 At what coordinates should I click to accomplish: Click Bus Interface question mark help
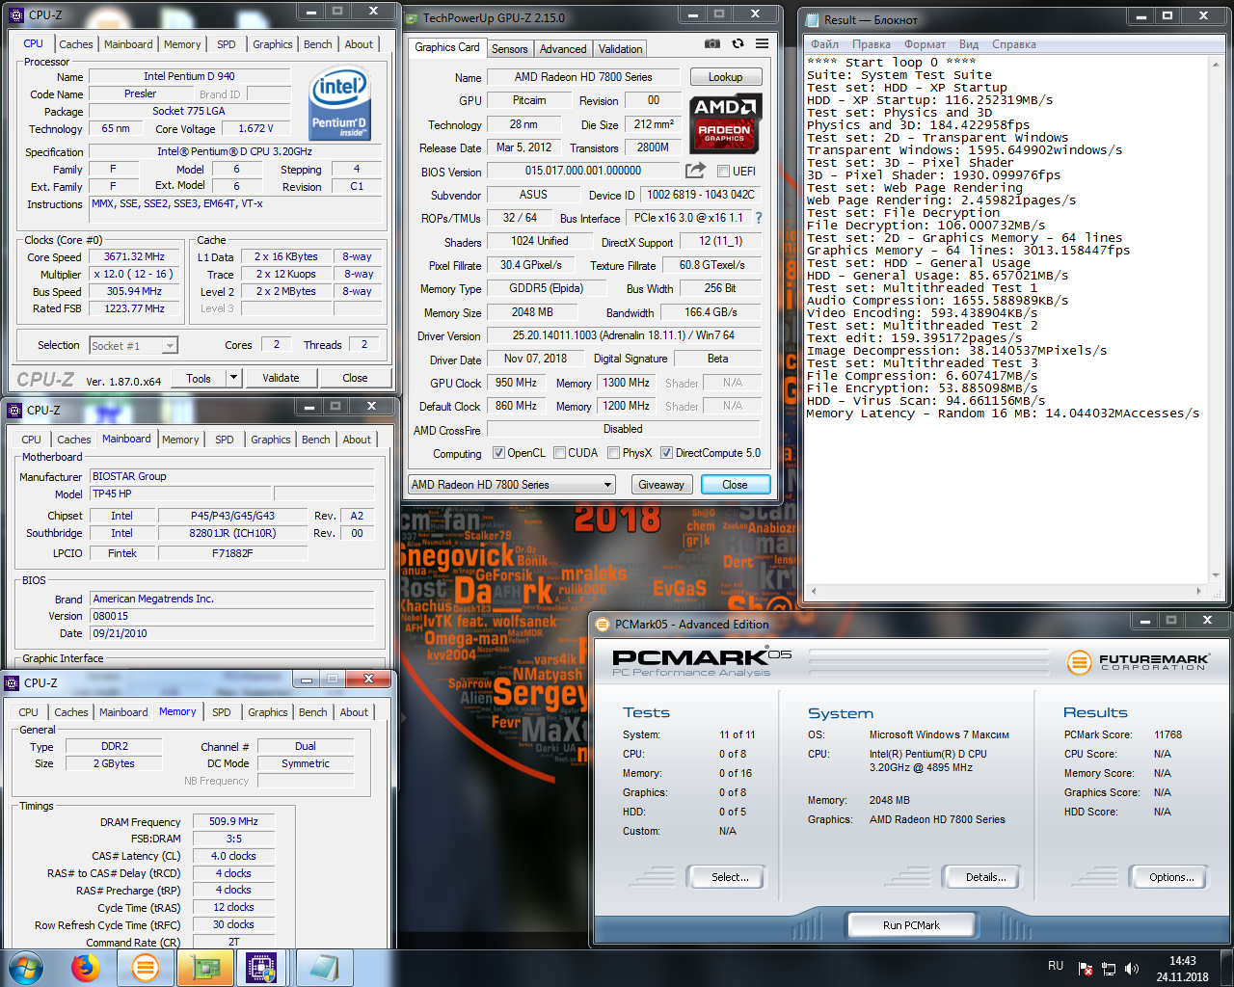coord(758,218)
